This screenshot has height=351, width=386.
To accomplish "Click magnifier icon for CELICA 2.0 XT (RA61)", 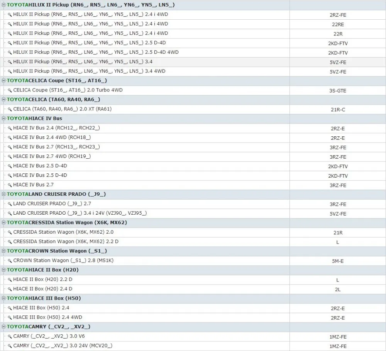I will 10,109.
